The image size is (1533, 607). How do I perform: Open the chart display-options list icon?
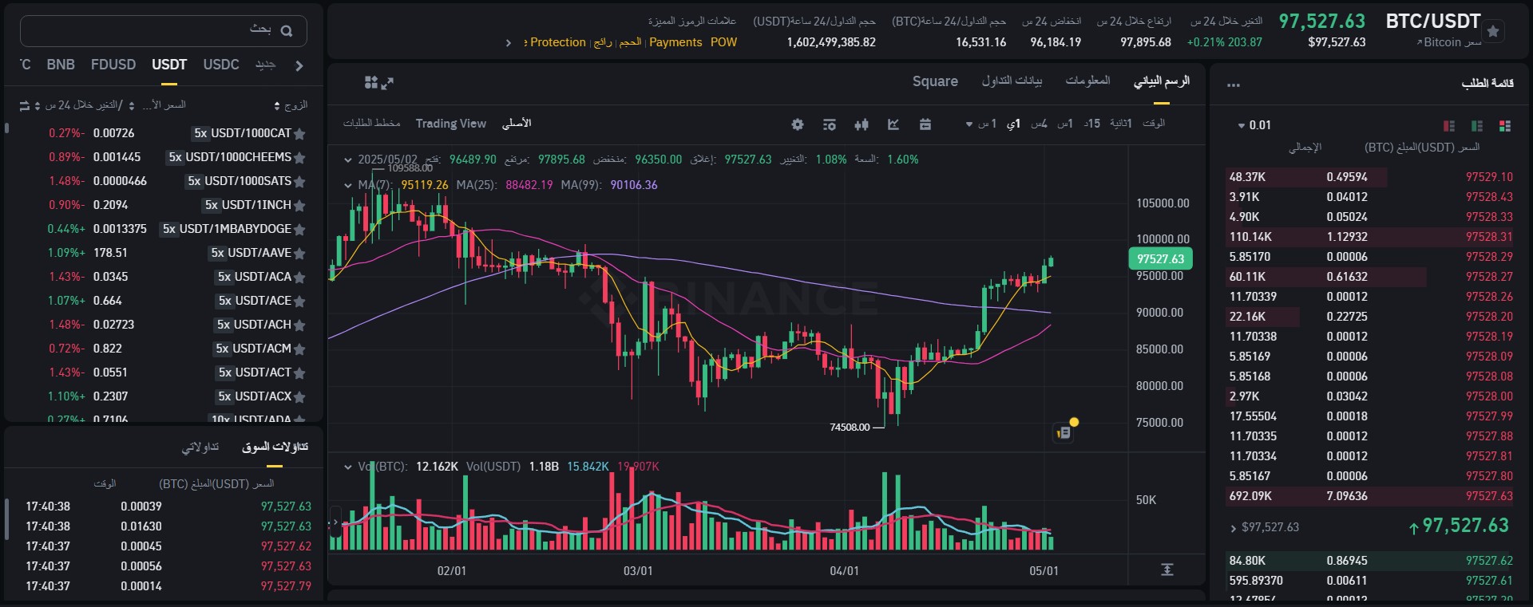pos(830,124)
